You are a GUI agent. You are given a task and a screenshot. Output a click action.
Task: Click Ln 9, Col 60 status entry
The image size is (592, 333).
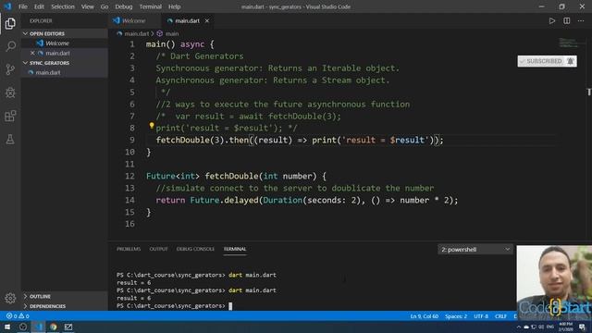[424, 316]
